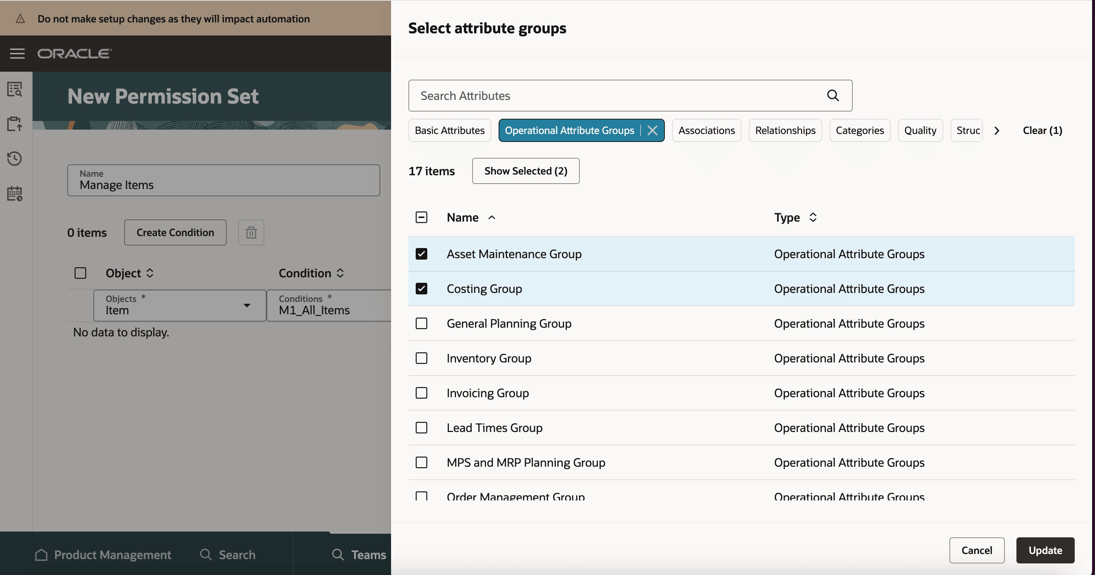Uncheck Asset Maintenance Group
1095x575 pixels.
tap(421, 254)
